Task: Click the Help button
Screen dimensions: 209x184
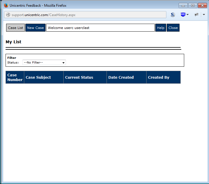Action: point(161,28)
